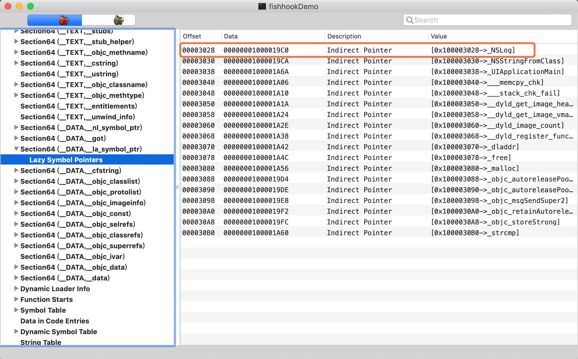Expand Section64 (__DATA,__got) disclosure triangle
The image size is (578, 359).
click(x=16, y=138)
